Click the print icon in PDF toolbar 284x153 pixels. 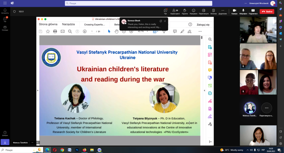55,32
